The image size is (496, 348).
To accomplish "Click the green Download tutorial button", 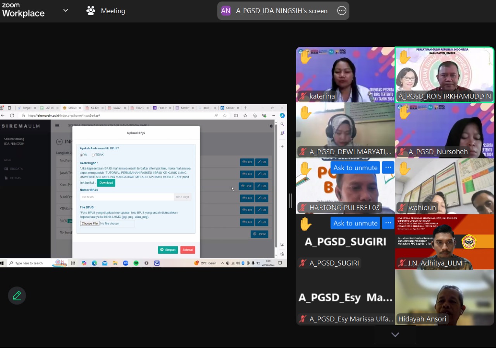I will [x=106, y=183].
